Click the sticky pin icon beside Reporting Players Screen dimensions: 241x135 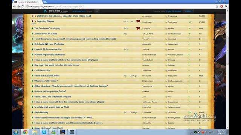35,21
